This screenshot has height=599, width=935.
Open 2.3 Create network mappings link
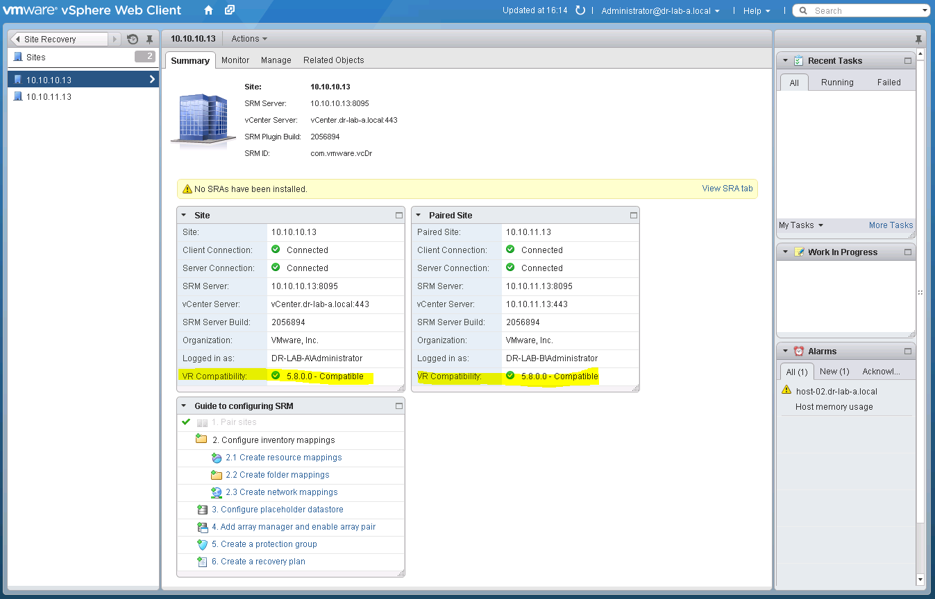point(281,492)
